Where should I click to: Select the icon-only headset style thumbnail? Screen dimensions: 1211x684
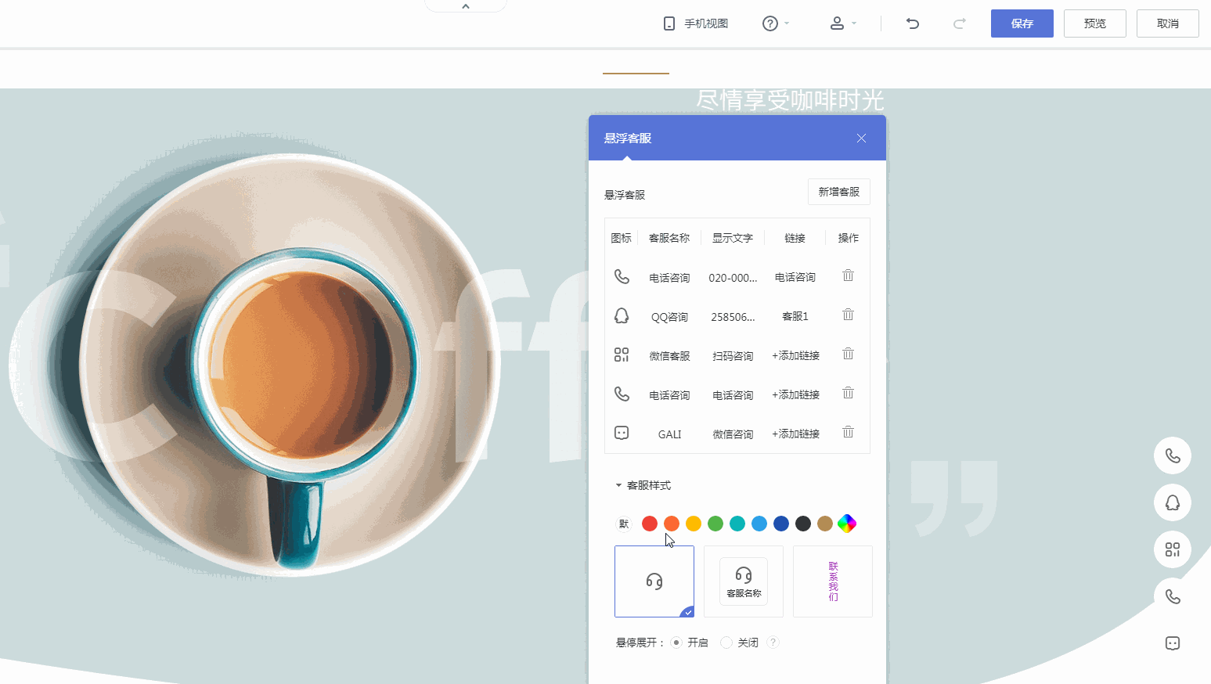pos(654,581)
